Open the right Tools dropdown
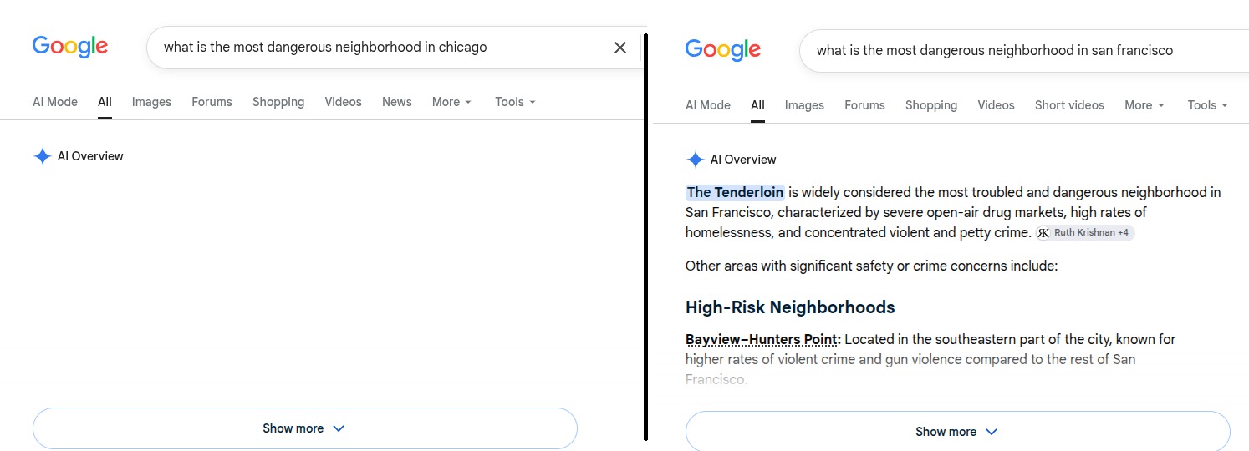Image resolution: width=1249 pixels, height=451 pixels. [x=1208, y=105]
